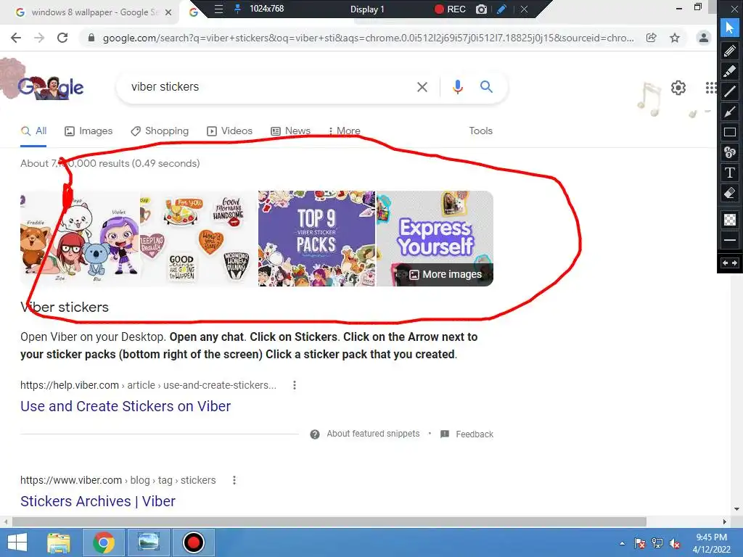Start recording with the REC button

pyautogui.click(x=450, y=9)
